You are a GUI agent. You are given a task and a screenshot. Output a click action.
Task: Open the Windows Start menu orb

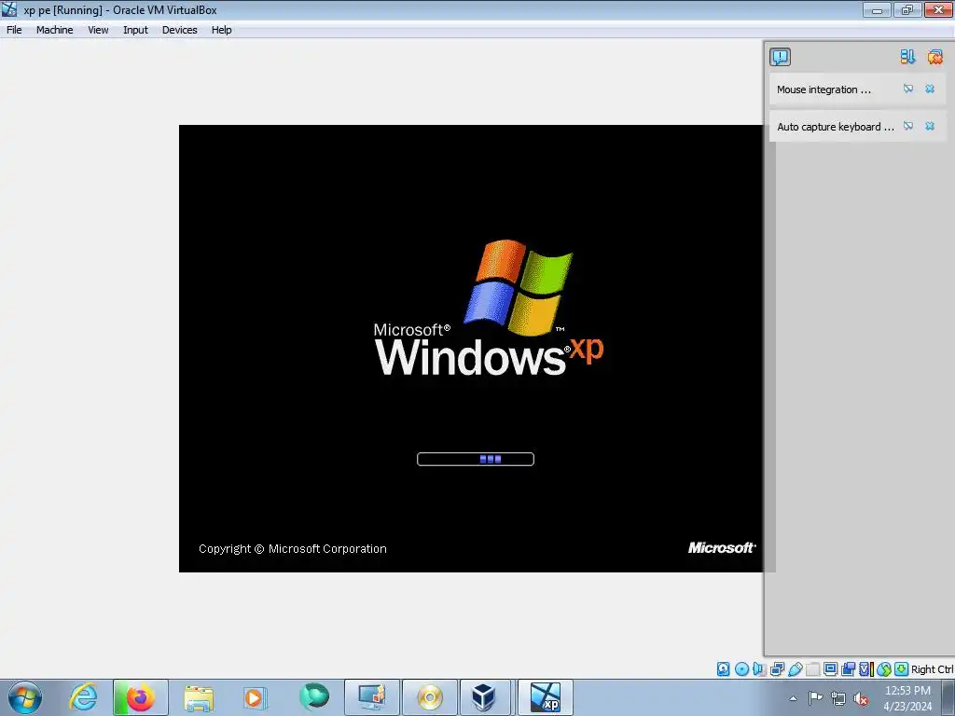(x=25, y=697)
